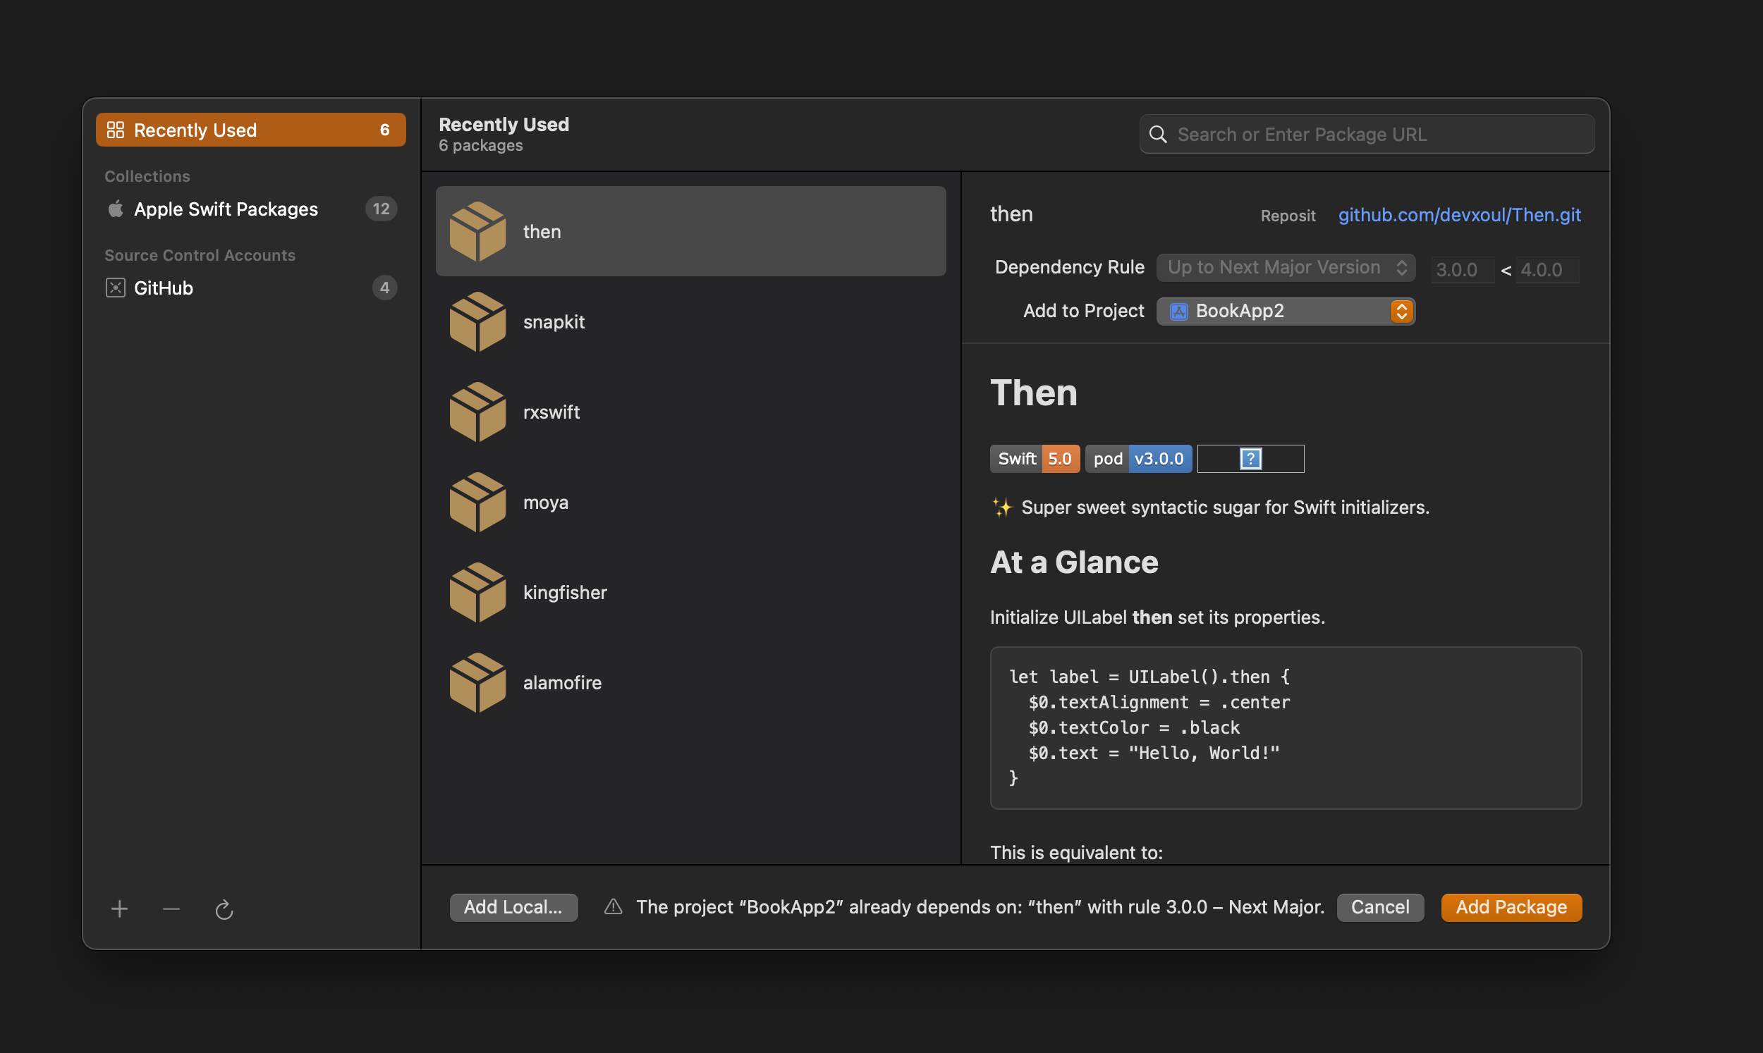Click the alamofire package box icon
This screenshot has height=1053, width=1763.
[477, 682]
